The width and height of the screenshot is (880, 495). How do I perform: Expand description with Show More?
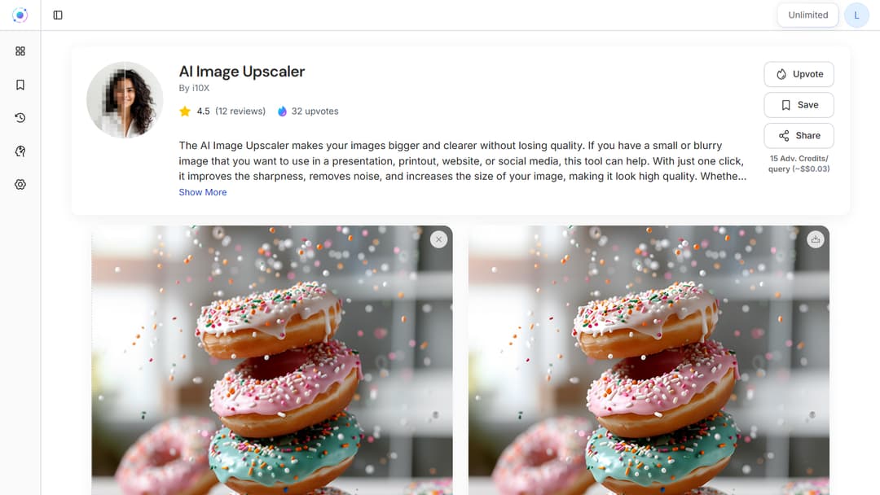[203, 192]
